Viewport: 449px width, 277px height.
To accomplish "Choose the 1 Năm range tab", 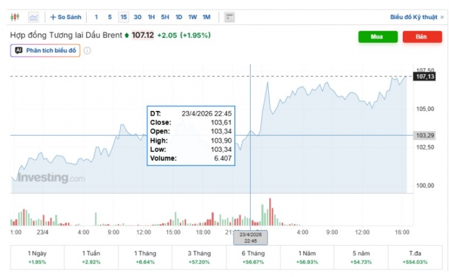I will [307, 258].
